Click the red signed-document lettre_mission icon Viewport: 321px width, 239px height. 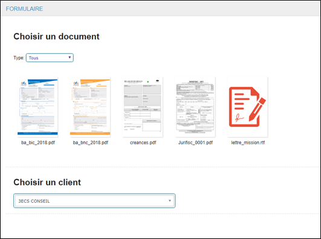[247, 107]
